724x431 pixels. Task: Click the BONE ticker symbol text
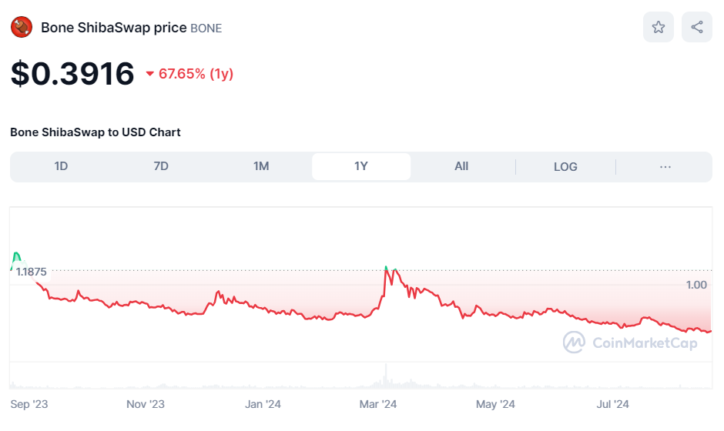[206, 28]
